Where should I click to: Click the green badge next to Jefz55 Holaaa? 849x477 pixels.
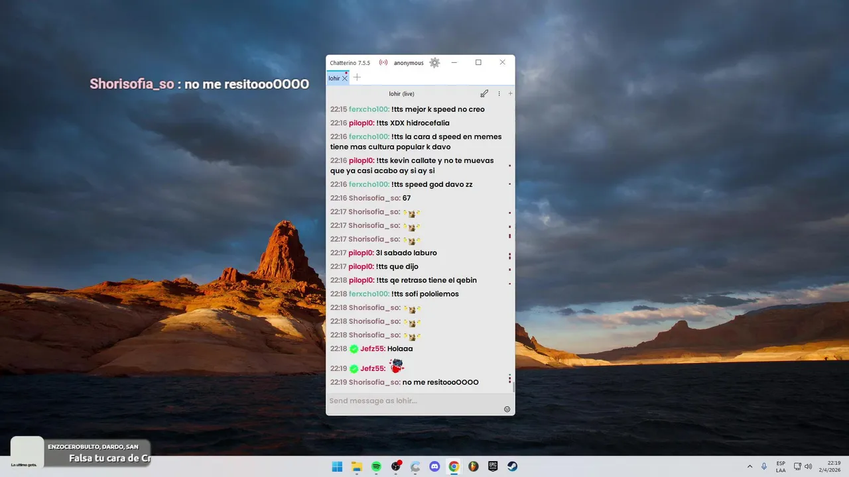354,348
